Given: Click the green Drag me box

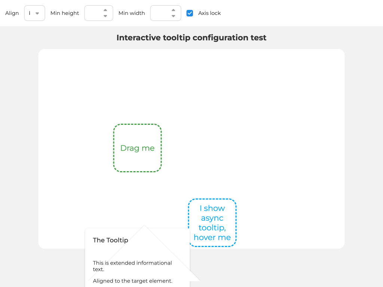Looking at the screenshot, I should click(x=137, y=148).
